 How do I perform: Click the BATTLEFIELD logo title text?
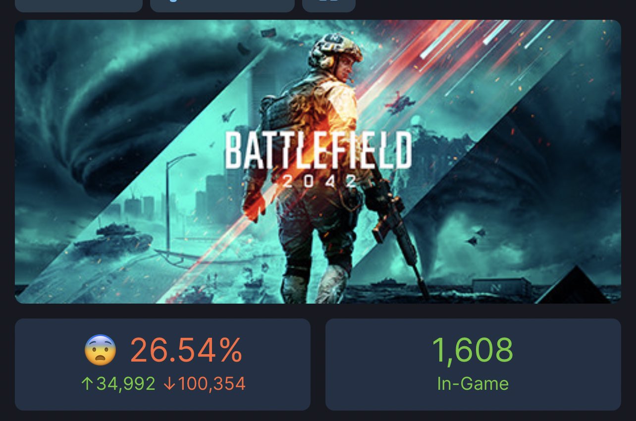(318, 150)
